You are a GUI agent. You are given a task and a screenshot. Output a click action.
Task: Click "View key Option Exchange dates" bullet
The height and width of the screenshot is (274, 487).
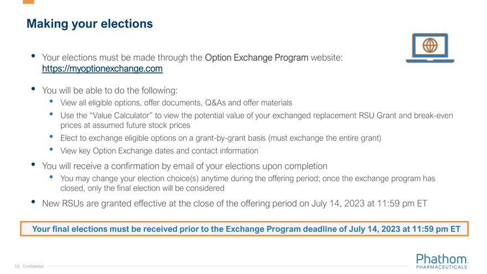[x=159, y=151]
